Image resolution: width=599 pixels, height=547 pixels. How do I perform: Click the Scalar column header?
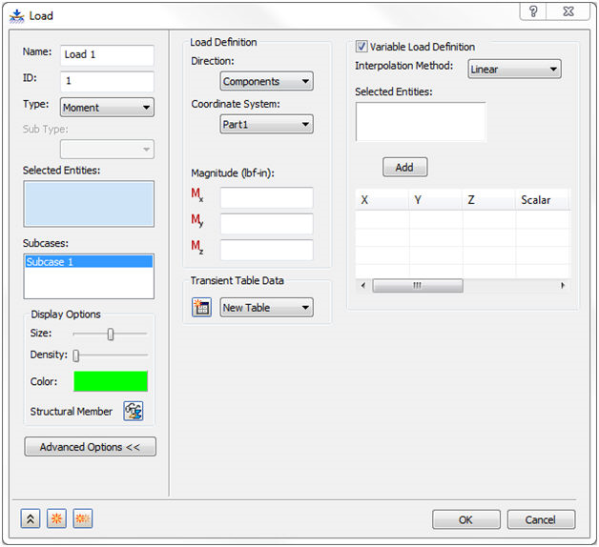point(542,199)
